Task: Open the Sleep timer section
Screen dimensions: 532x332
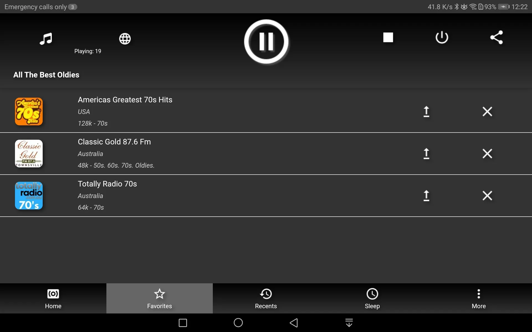Action: 372,298
